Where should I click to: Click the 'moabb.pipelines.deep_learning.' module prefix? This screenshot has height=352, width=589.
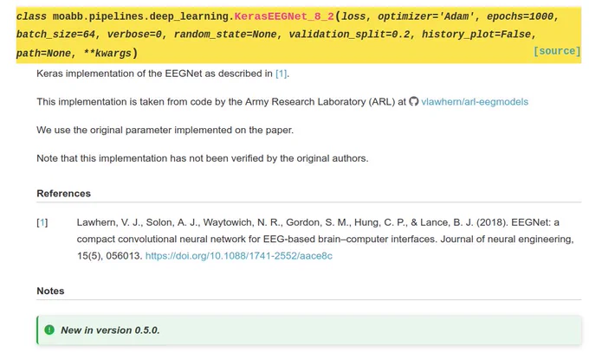click(x=144, y=16)
